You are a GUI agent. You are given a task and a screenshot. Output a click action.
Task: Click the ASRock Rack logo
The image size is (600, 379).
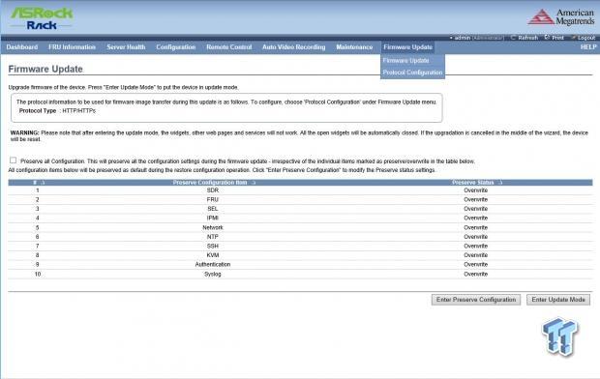click(42, 18)
